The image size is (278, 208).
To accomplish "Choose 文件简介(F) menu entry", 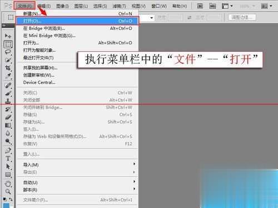I will point(78,200).
